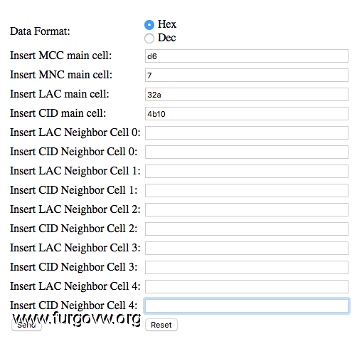The image size is (362, 339).
Task: Click the Reset button
Action: pos(161,325)
